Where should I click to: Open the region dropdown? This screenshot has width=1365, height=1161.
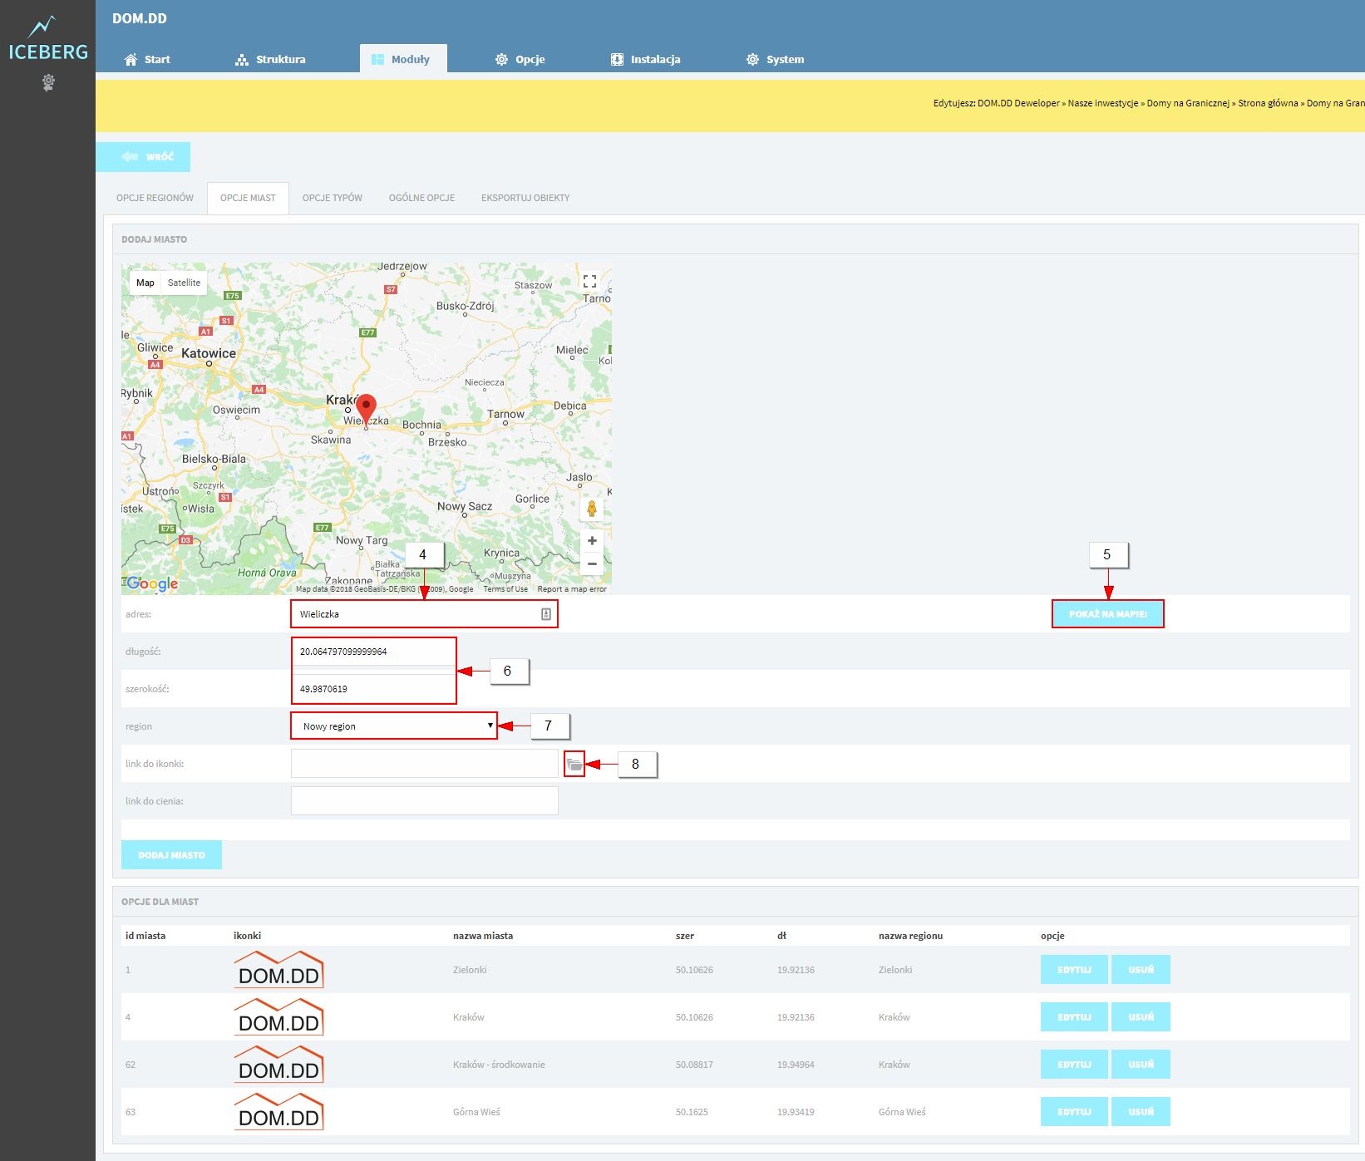(394, 726)
